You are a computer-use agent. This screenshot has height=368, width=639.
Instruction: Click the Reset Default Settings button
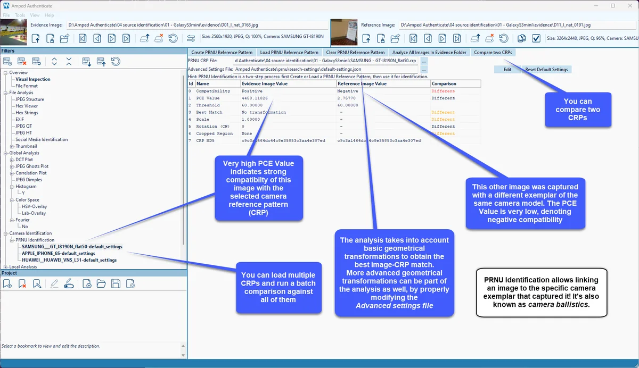pos(547,70)
